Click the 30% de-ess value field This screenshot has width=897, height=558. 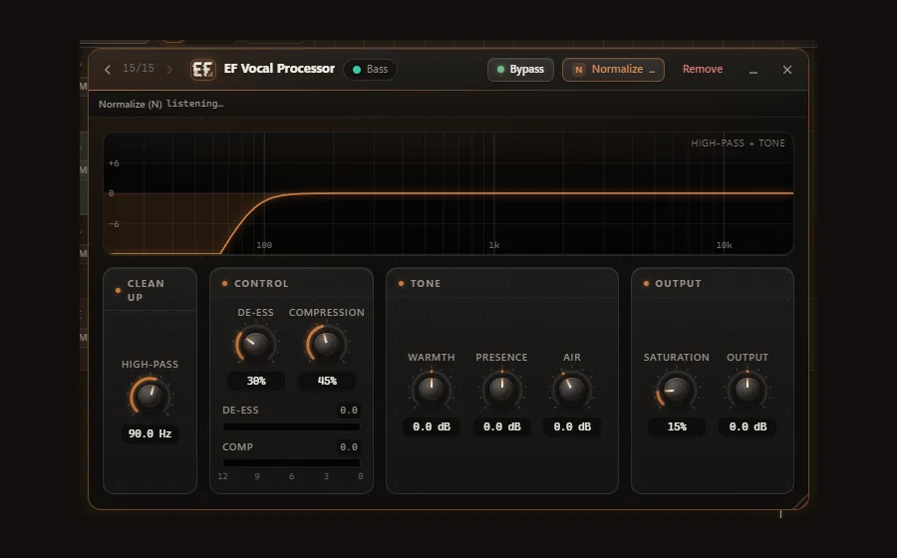(256, 381)
